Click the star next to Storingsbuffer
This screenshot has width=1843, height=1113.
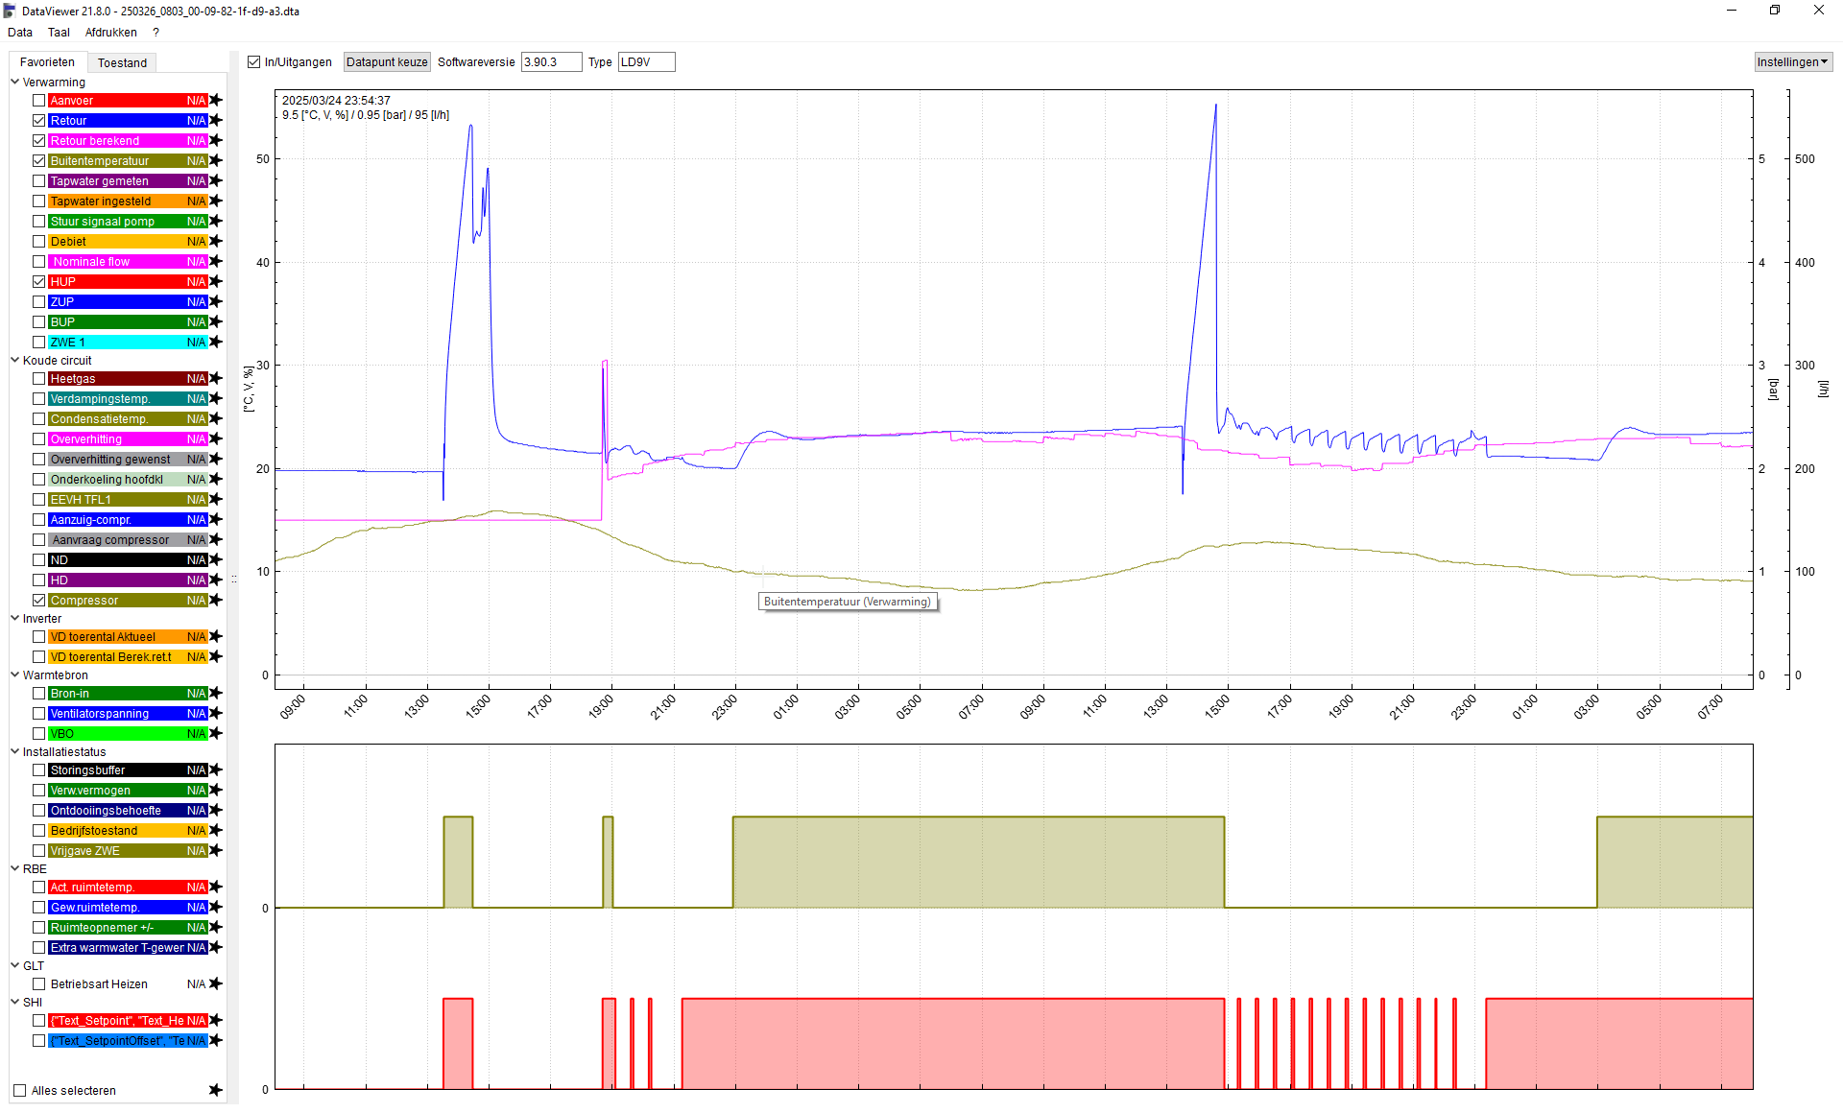point(216,770)
